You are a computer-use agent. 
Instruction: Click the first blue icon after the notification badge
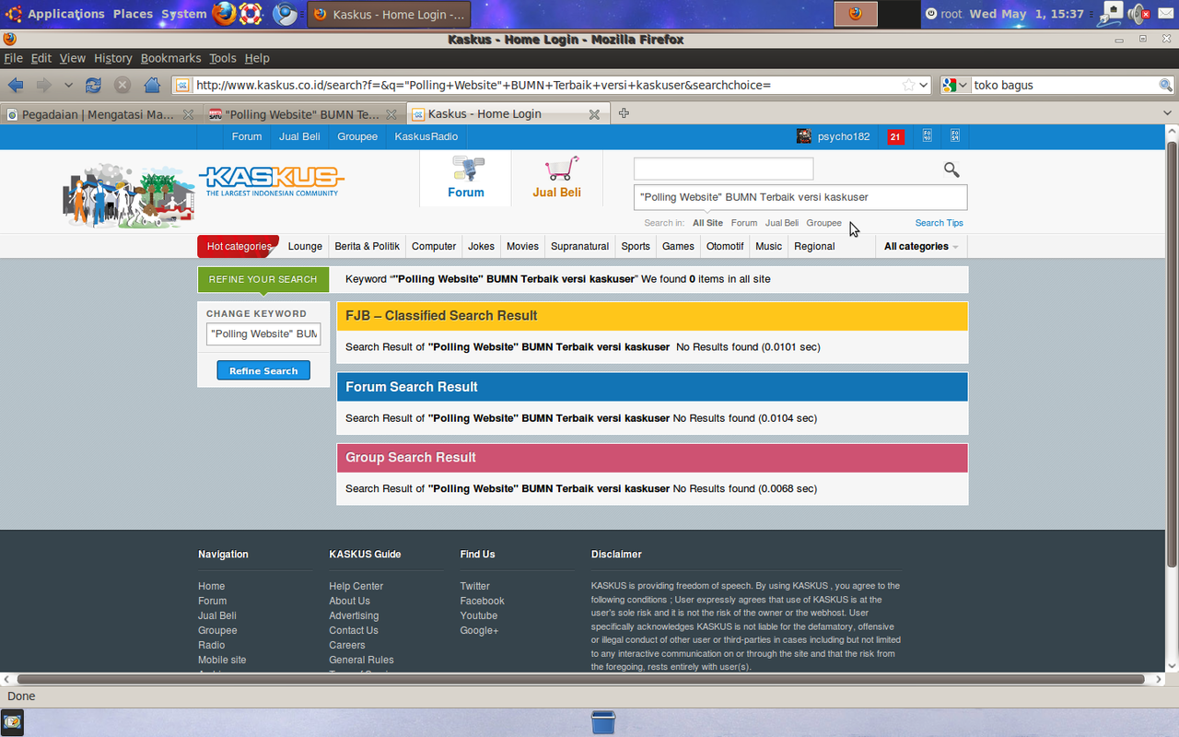pyautogui.click(x=928, y=136)
